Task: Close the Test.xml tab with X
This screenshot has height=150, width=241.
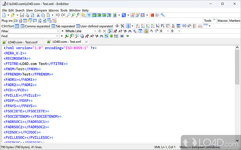Action: pyautogui.click(x=86, y=42)
